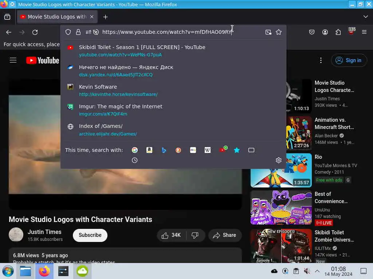Open Firefox application hamburger menu
The width and height of the screenshot is (373, 279).
point(364,32)
